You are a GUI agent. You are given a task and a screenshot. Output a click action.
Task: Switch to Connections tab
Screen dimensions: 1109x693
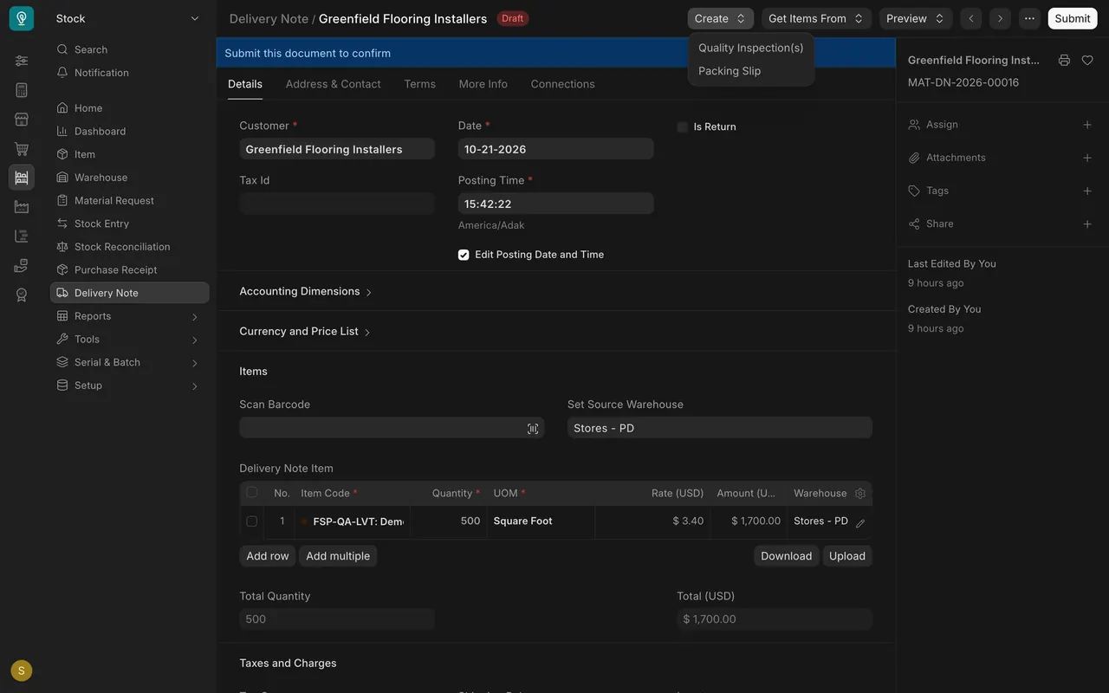[x=563, y=84]
